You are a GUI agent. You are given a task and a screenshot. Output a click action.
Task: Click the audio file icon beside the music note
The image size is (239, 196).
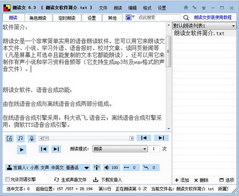[x=10, y=138]
